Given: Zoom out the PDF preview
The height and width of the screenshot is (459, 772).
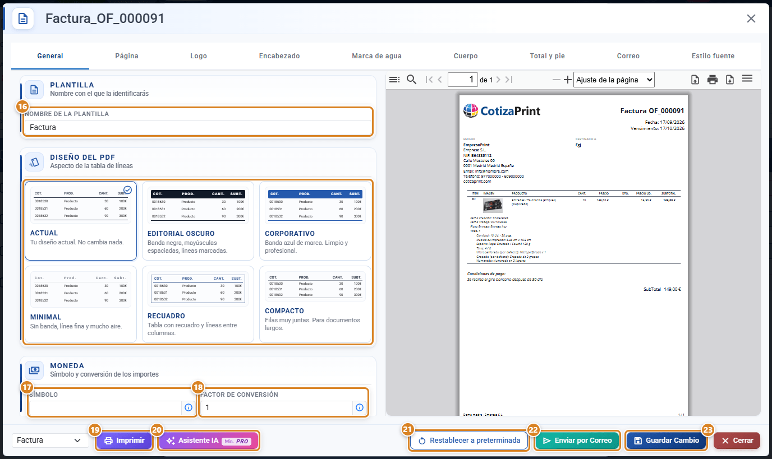Looking at the screenshot, I should click(557, 80).
